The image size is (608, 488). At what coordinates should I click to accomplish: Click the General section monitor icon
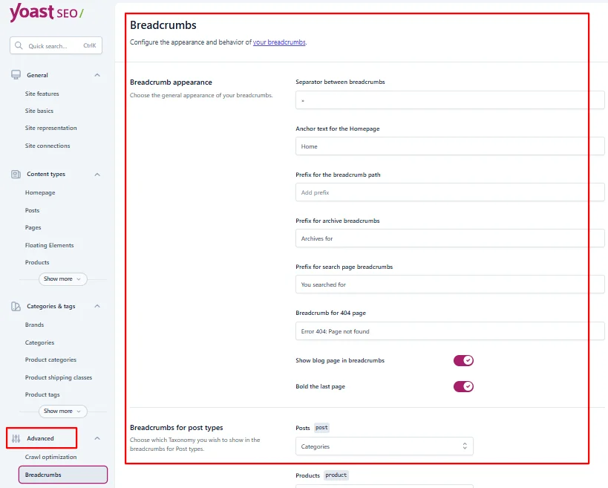[x=16, y=75]
